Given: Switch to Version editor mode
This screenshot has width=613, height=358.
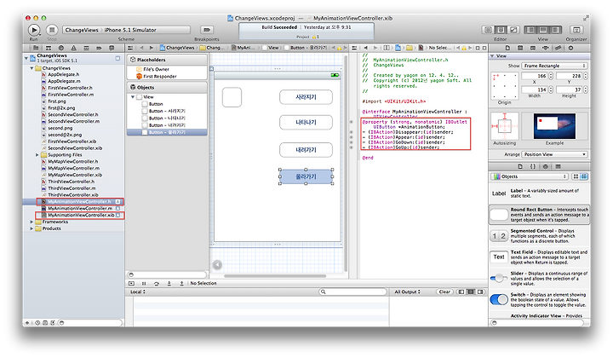Looking at the screenshot, I should point(513,30).
